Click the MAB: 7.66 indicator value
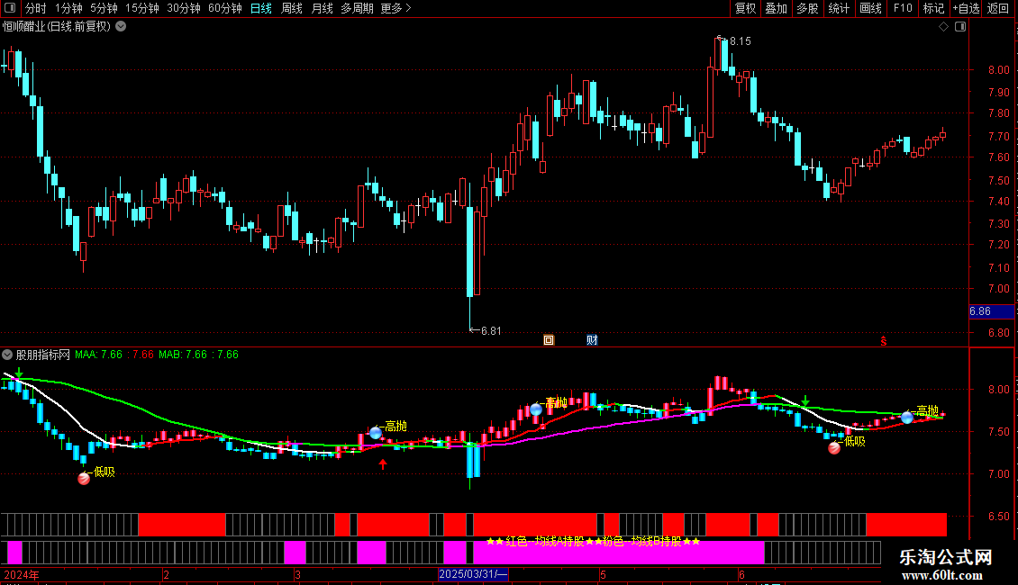This screenshot has height=585, width=1018. click(x=183, y=355)
